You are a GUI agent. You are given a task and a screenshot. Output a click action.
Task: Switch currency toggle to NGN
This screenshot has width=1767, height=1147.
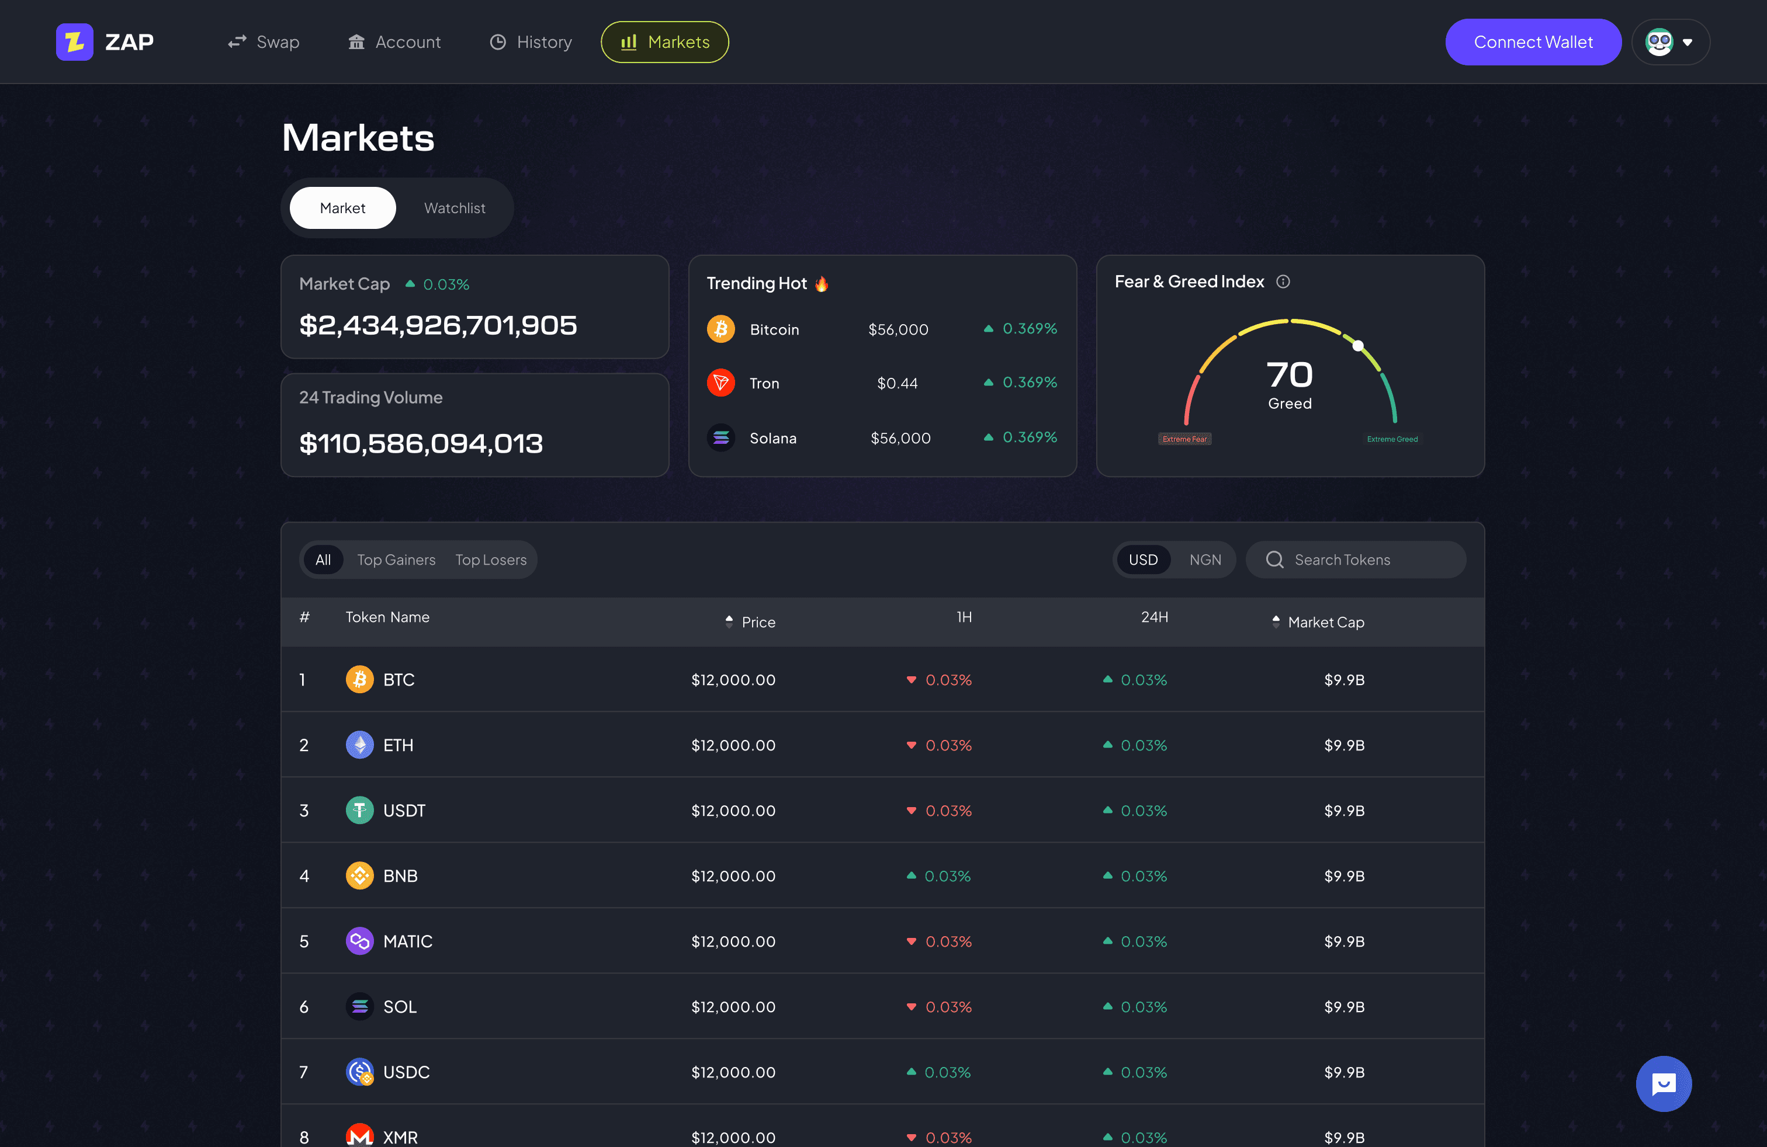tap(1204, 559)
